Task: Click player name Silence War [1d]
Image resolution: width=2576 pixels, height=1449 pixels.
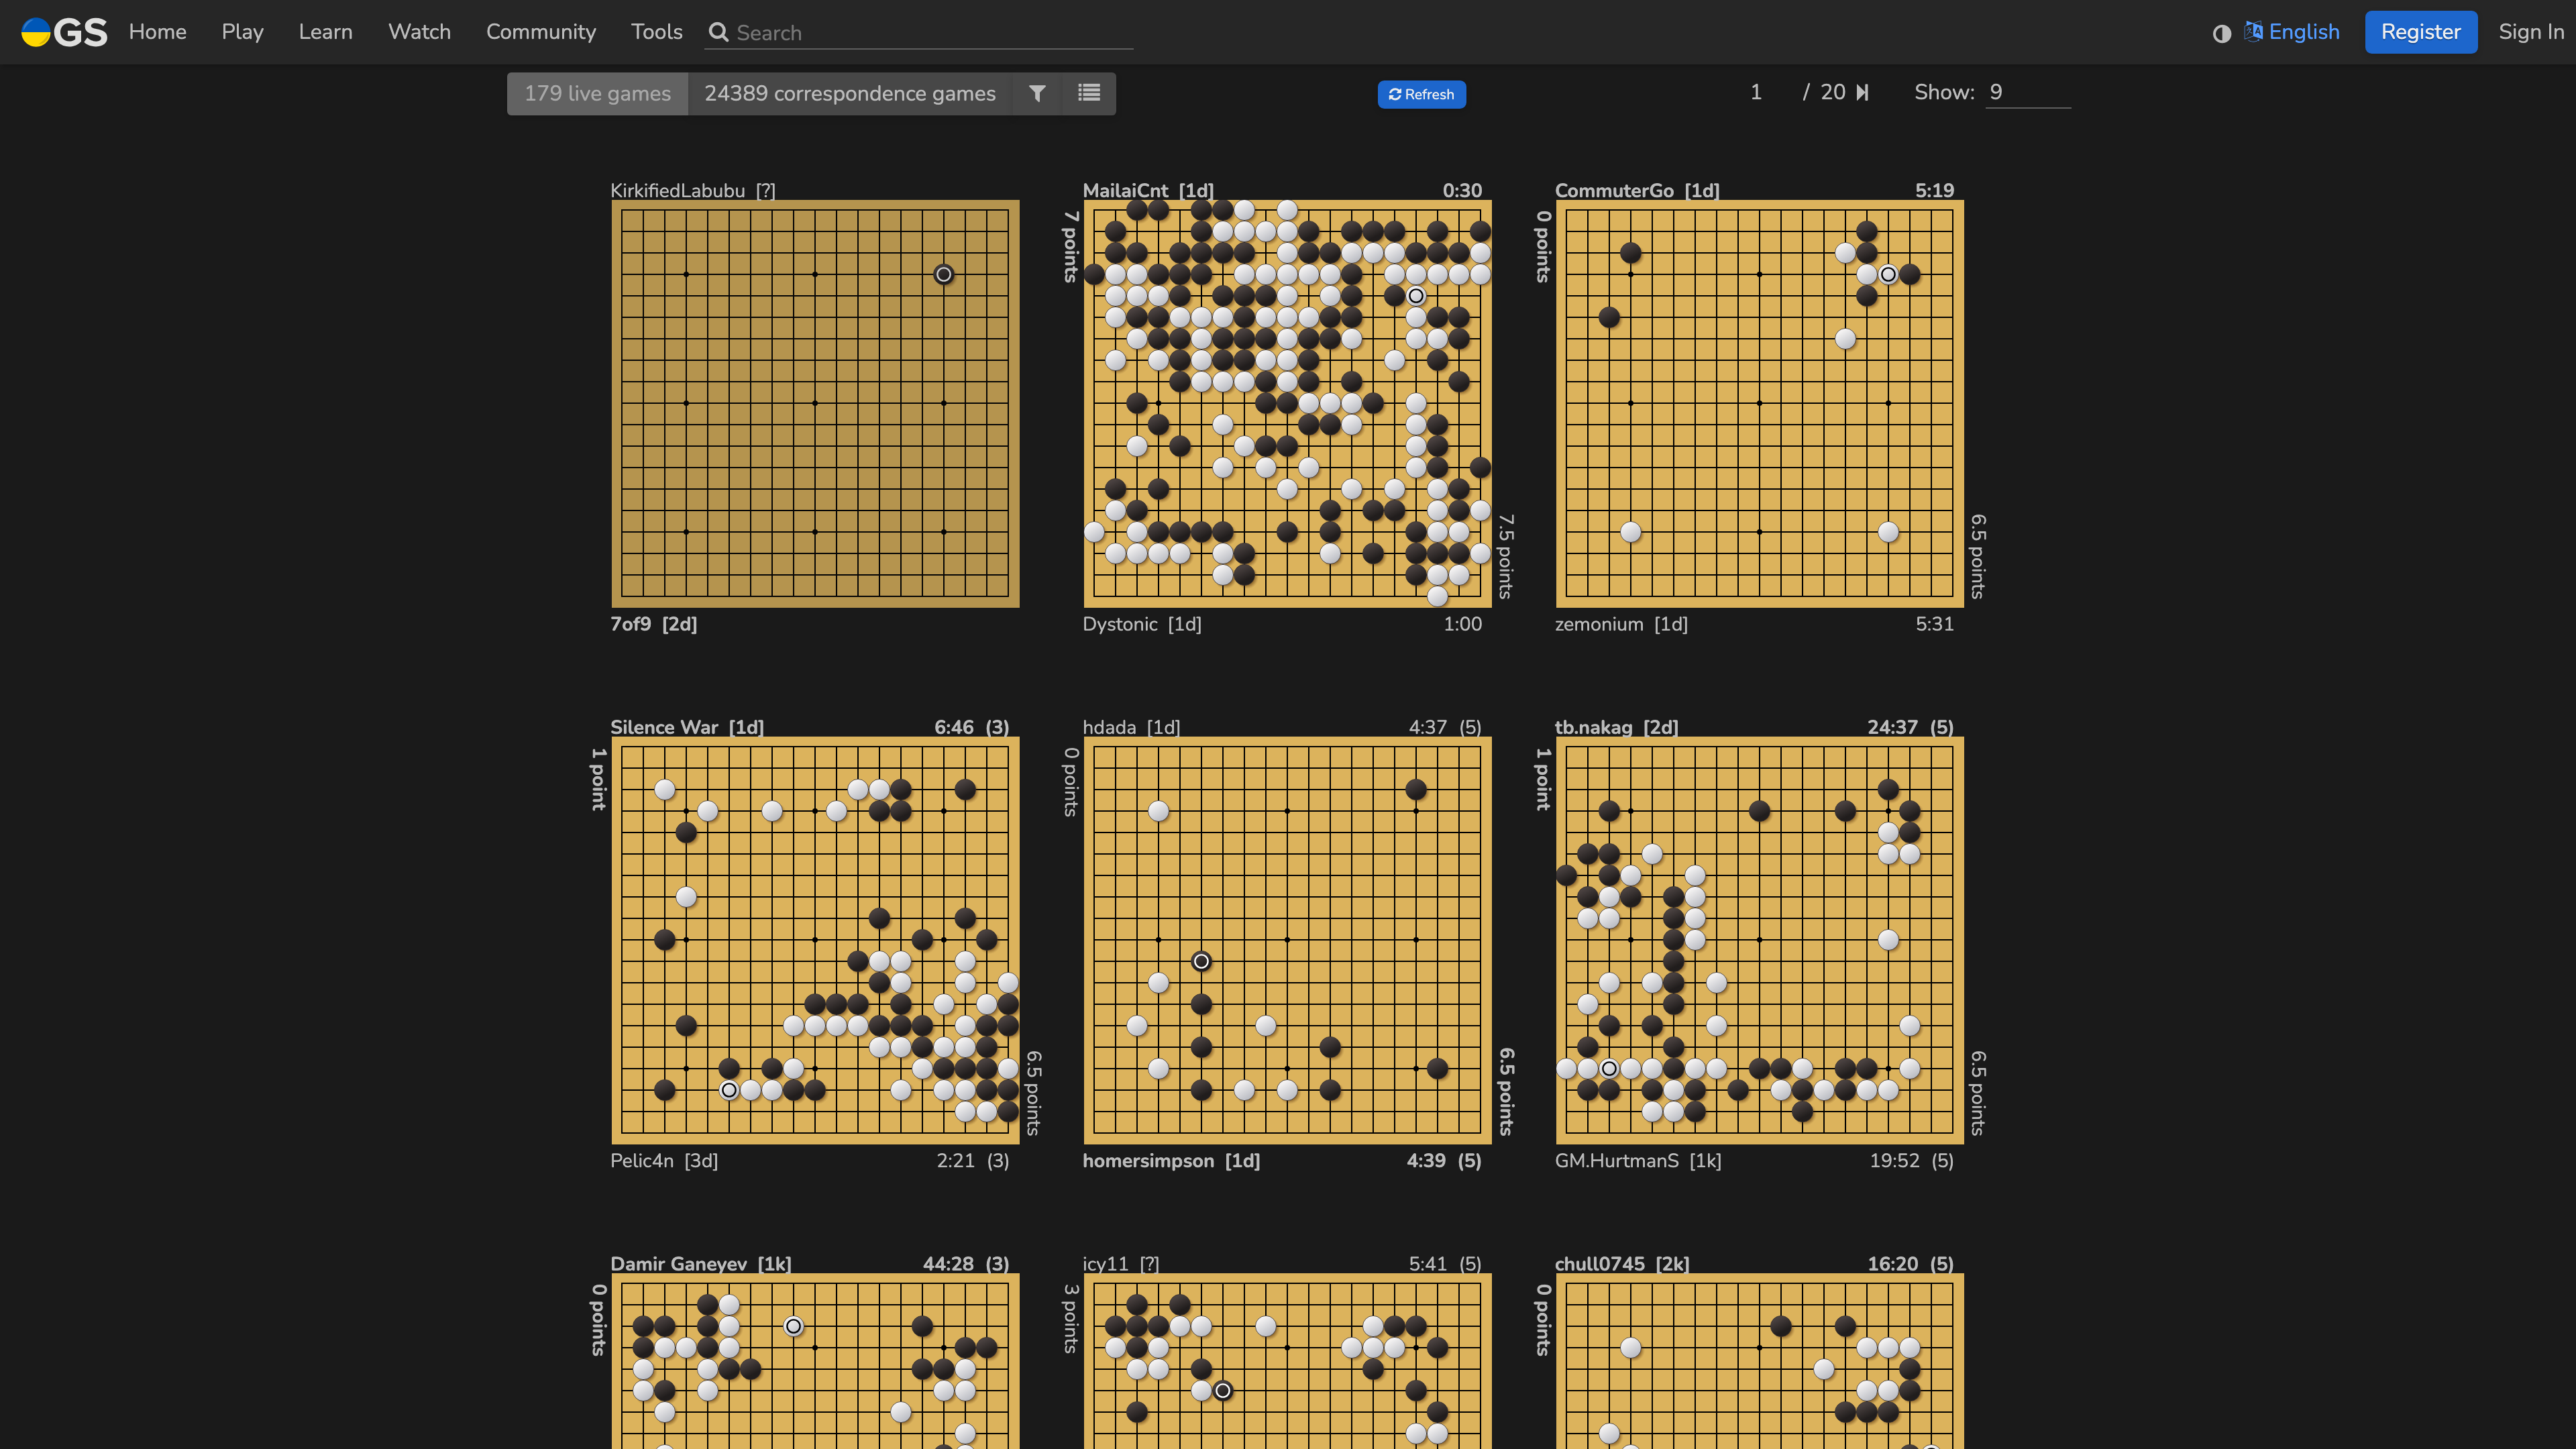Action: [x=687, y=727]
